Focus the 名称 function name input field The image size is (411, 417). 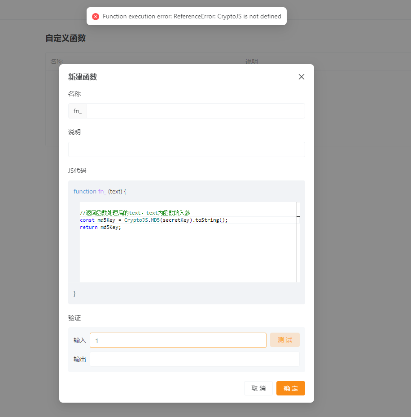click(x=196, y=111)
